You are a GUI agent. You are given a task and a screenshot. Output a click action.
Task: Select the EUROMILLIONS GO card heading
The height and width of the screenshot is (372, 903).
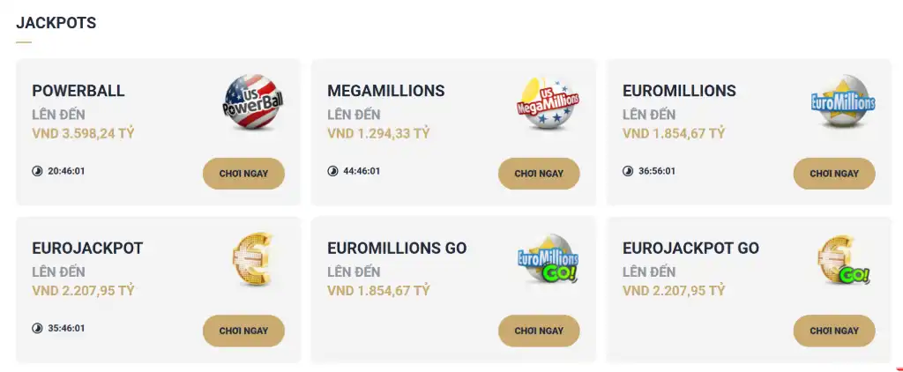(397, 249)
